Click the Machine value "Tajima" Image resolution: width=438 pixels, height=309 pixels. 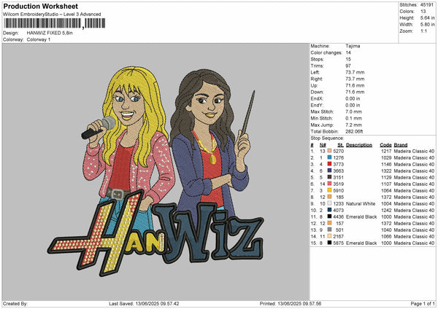353,46
